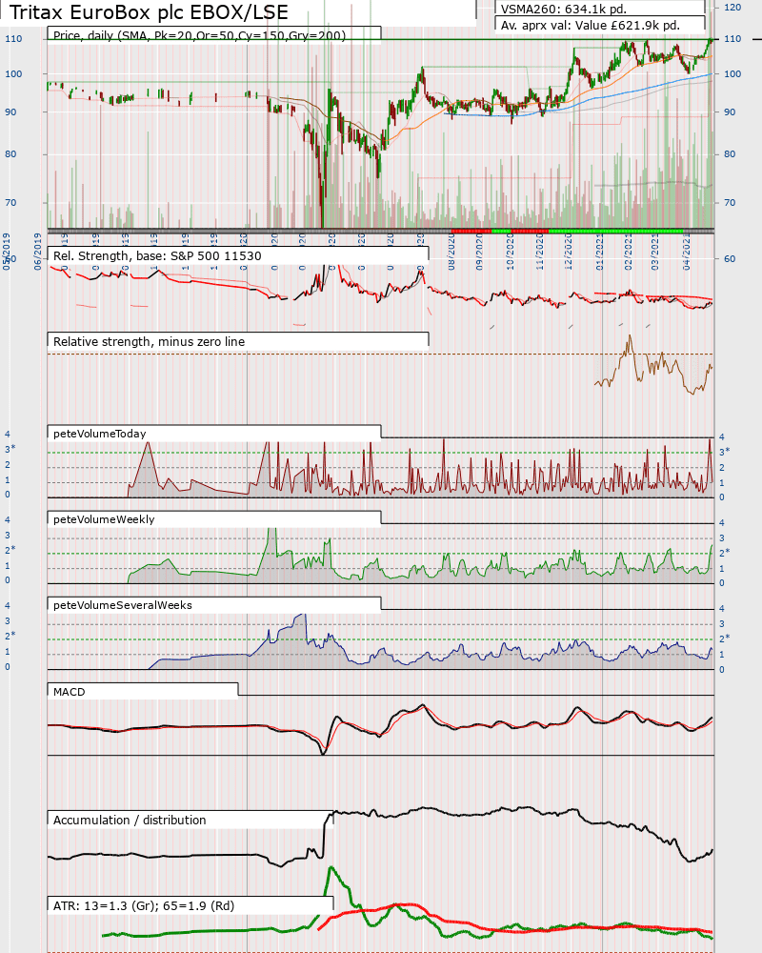Click the 120 value on the price axis
Image resolution: width=762 pixels, height=953 pixels.
pyautogui.click(x=732, y=8)
